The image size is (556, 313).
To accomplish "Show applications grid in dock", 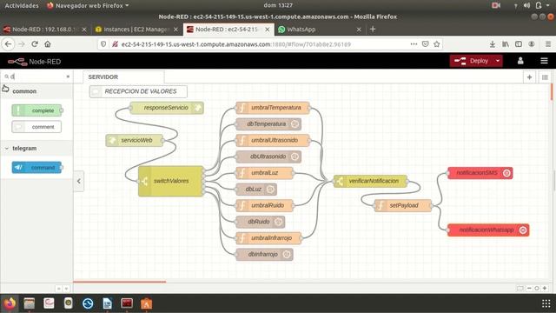I will [x=546, y=303].
